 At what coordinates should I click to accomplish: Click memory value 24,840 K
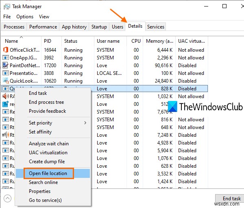(x=164, y=81)
